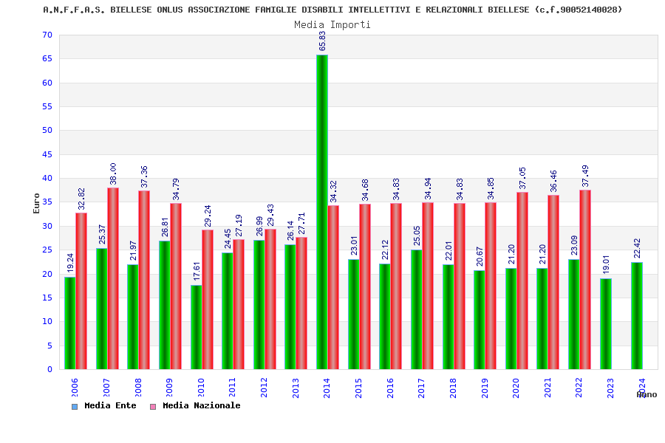
Task: Click the 2006 year label
Action: (74, 388)
